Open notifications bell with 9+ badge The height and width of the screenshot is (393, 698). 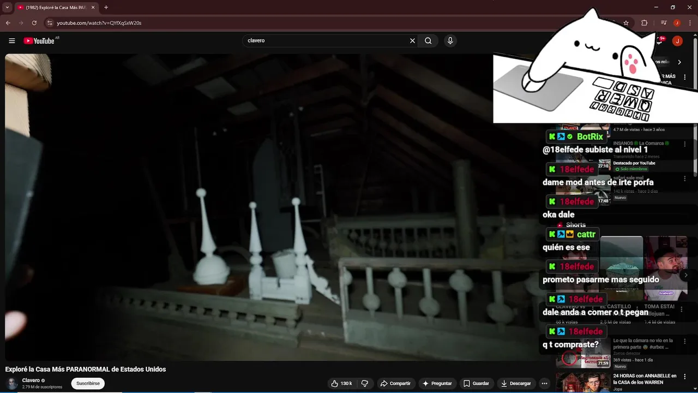pos(660,41)
